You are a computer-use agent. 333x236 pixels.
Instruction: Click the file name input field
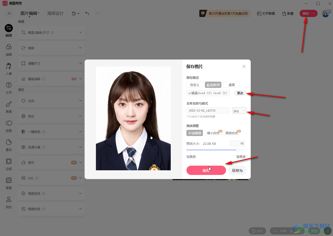click(208, 111)
